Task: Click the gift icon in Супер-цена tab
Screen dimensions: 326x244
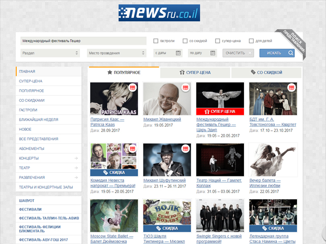Action: (182, 72)
